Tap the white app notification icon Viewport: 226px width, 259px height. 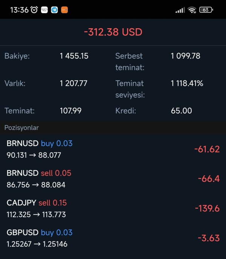(44, 10)
